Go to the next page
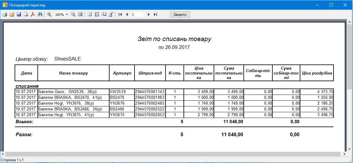Screen dimensions: 353x163 click(149, 14)
